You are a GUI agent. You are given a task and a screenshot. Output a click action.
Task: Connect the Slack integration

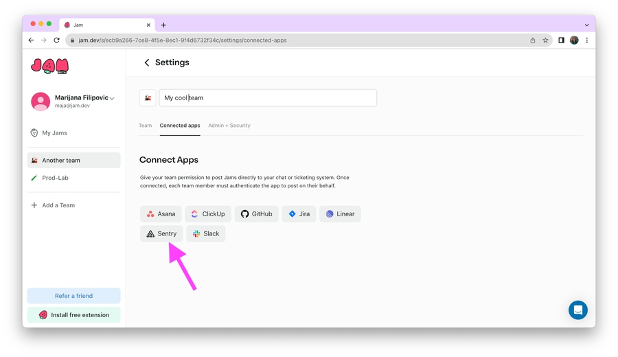(205, 233)
